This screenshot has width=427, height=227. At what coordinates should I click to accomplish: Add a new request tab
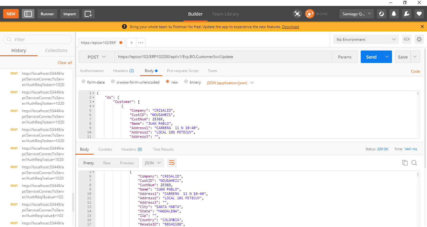[132, 43]
